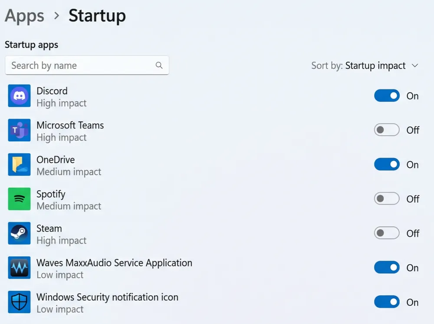Click the Waves MaxxAudio icon

coord(19,268)
